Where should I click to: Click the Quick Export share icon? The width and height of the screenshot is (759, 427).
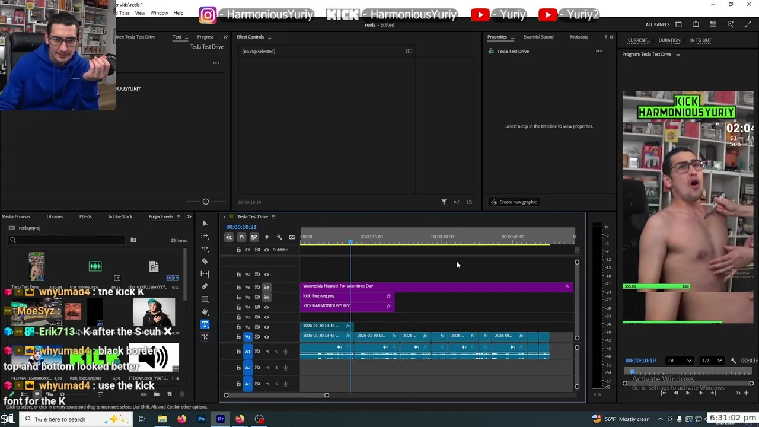click(x=696, y=24)
